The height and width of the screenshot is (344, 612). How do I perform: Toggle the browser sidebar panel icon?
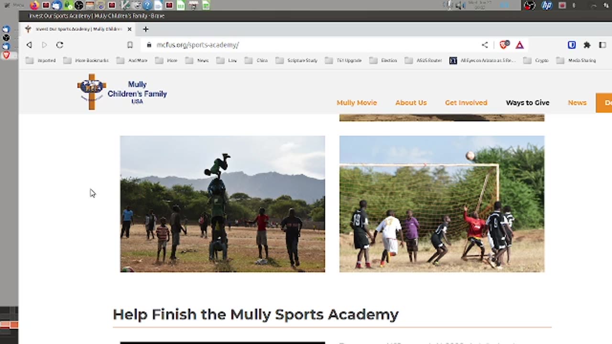[602, 45]
